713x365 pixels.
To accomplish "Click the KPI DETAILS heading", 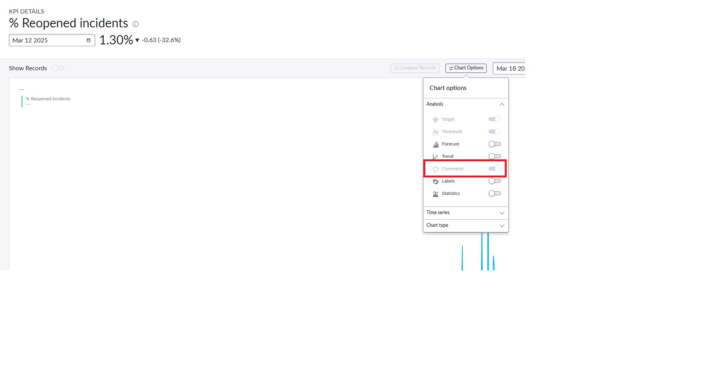I will [27, 11].
